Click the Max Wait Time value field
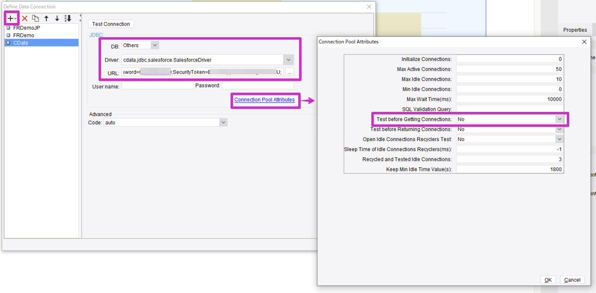The width and height of the screenshot is (596, 293). point(510,99)
